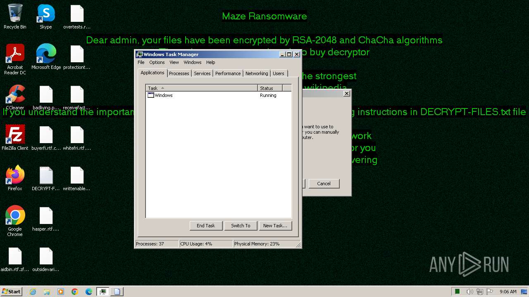This screenshot has width=529, height=297.
Task: Open FileZilla Client desktop shortcut
Action: point(15,138)
